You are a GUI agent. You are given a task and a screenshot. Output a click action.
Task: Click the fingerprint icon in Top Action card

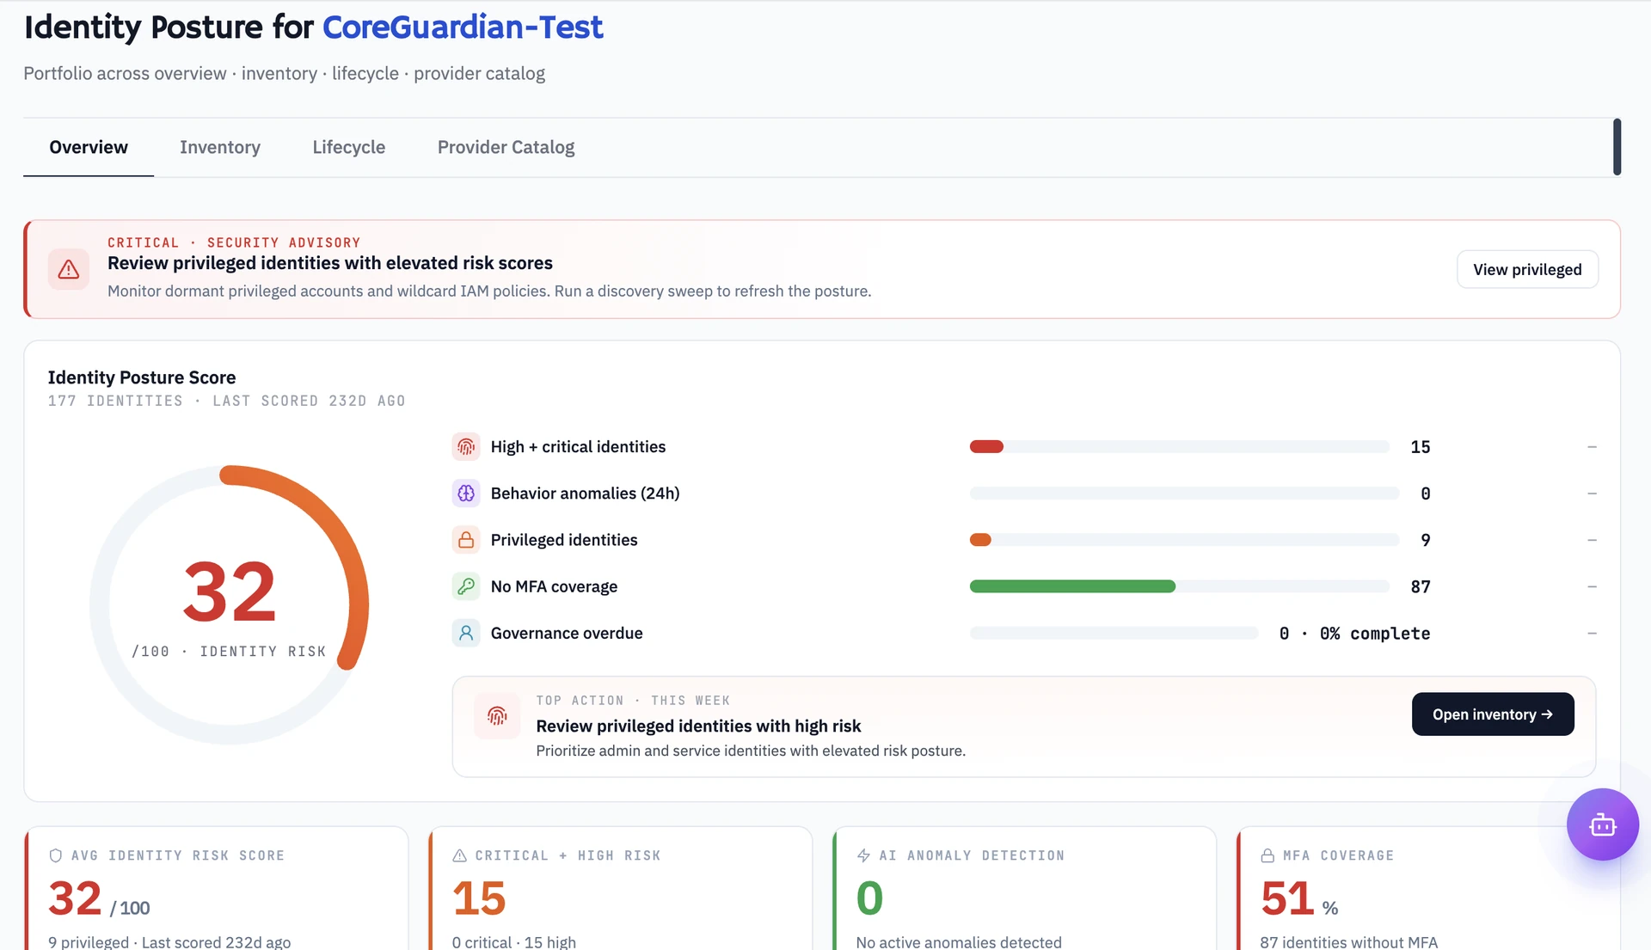[x=497, y=715]
